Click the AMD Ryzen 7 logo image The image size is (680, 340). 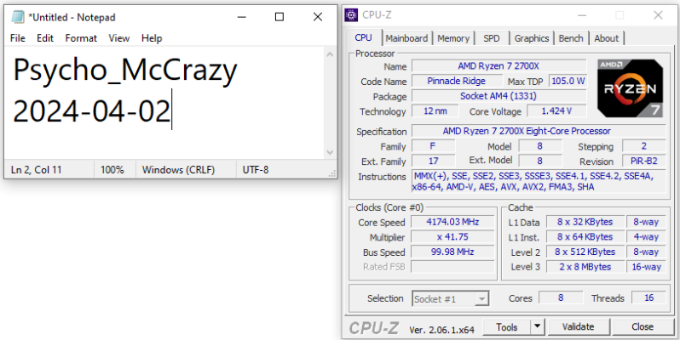click(x=630, y=88)
